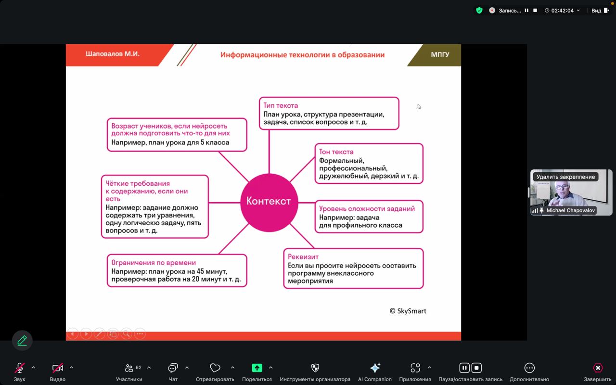616x385 pixels.
Task: Click the green Поделиться share screen icon
Action: (257, 368)
